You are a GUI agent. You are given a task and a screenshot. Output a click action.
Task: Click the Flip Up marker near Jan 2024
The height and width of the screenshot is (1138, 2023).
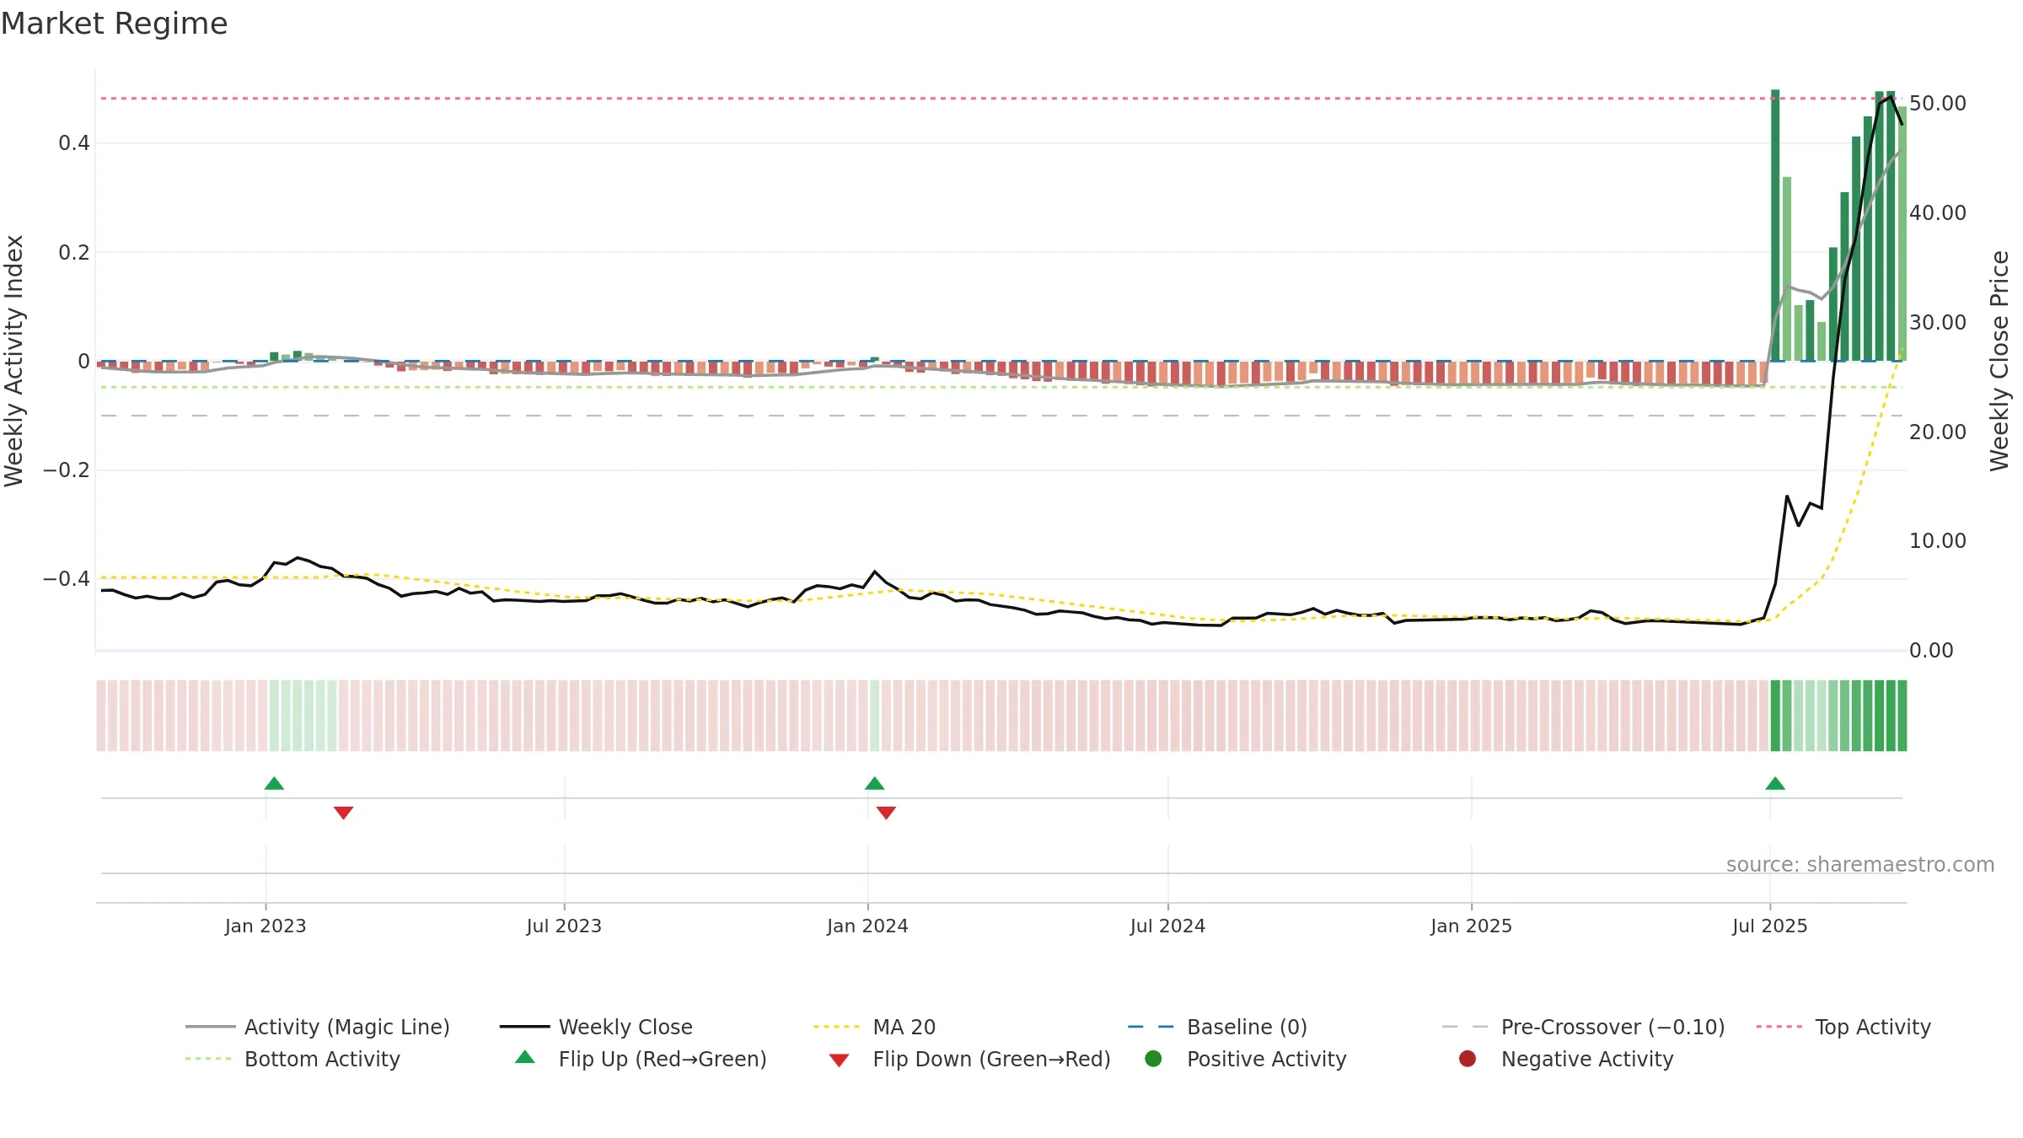874,783
